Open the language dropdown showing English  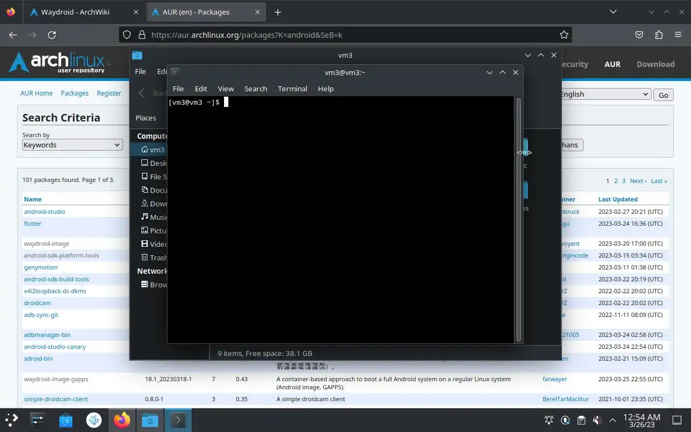[x=604, y=94]
